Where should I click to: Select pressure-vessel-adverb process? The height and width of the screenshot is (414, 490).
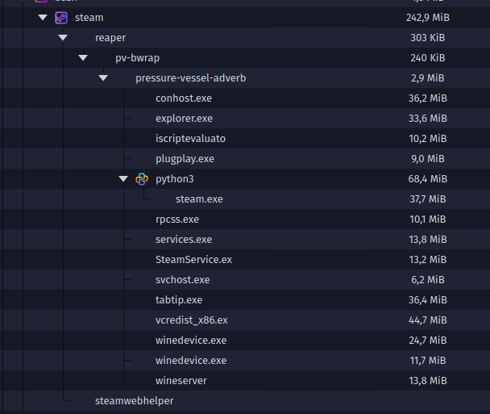pyautogui.click(x=245, y=78)
